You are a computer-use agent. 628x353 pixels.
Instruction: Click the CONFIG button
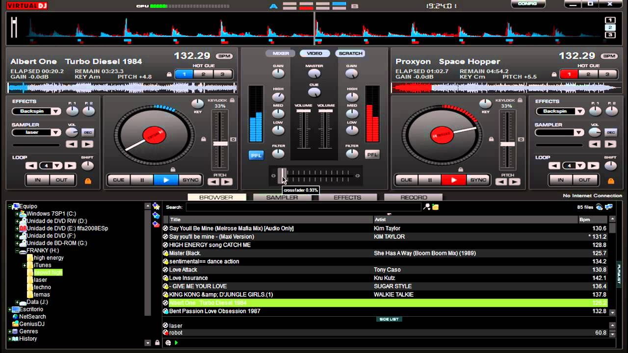point(527,4)
